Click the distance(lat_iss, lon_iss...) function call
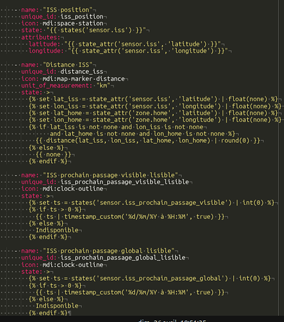Screen dimensions: 284x322 (x=128, y=140)
